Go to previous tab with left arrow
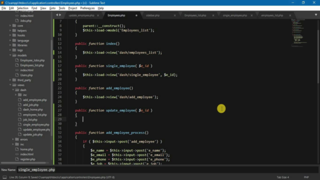Image resolution: width=320 pixels, height=180 pixels. click(x=57, y=15)
